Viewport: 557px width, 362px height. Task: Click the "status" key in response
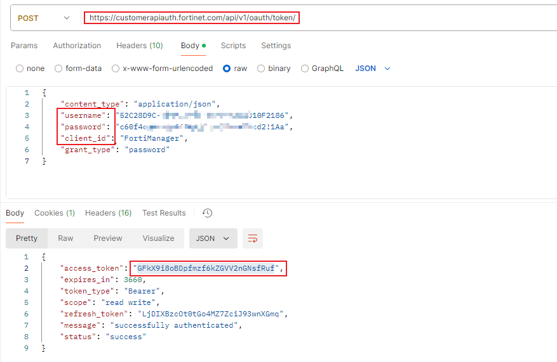point(78,337)
